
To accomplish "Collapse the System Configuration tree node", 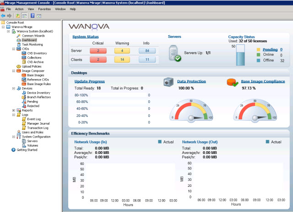I will [14, 137].
